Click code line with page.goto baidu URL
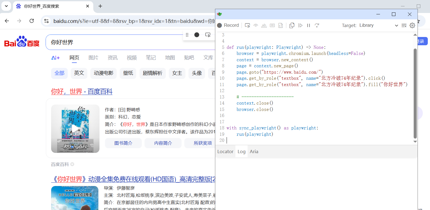 pyautogui.click(x=280, y=72)
